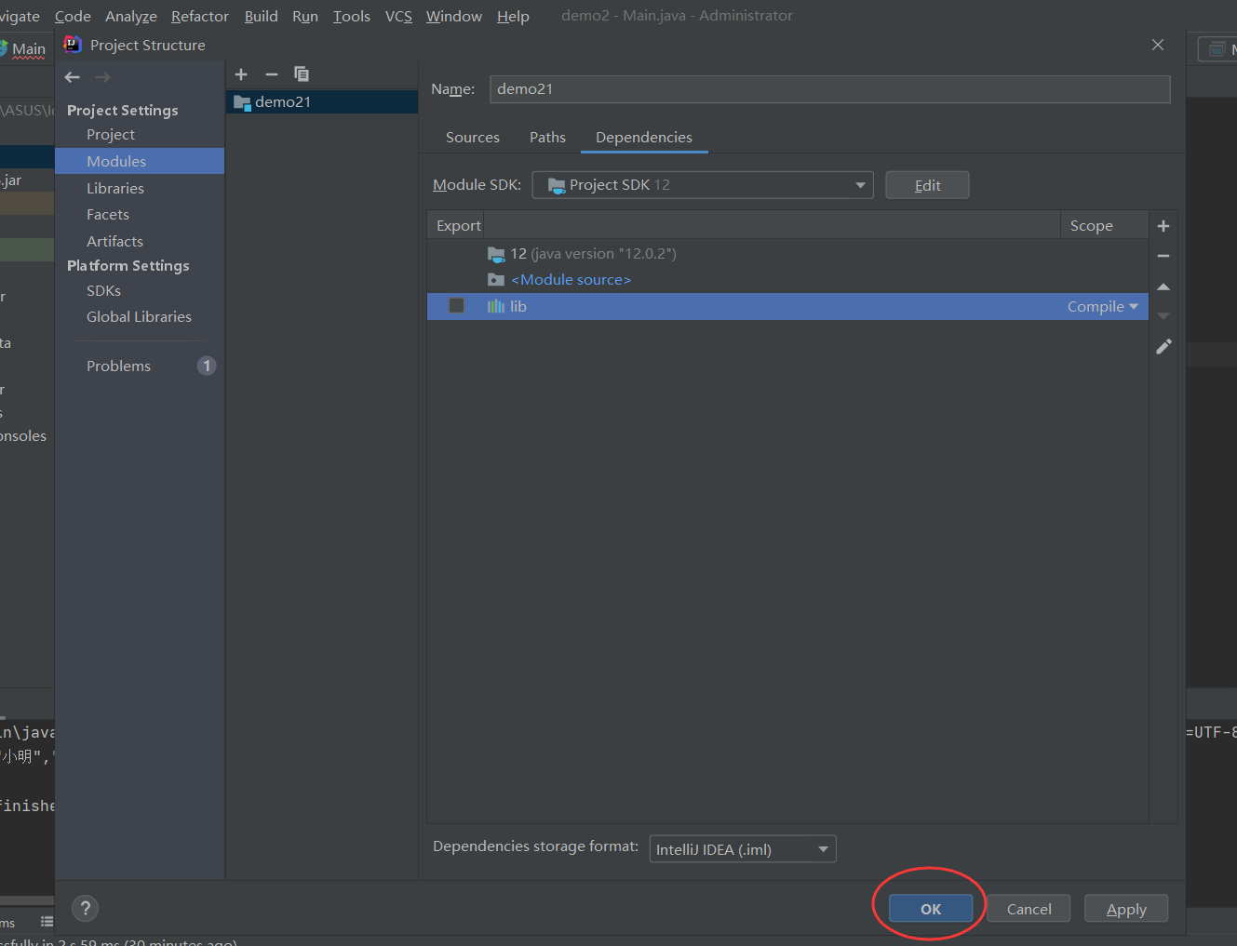
Task: Select Modules in Project Settings
Action: point(140,161)
